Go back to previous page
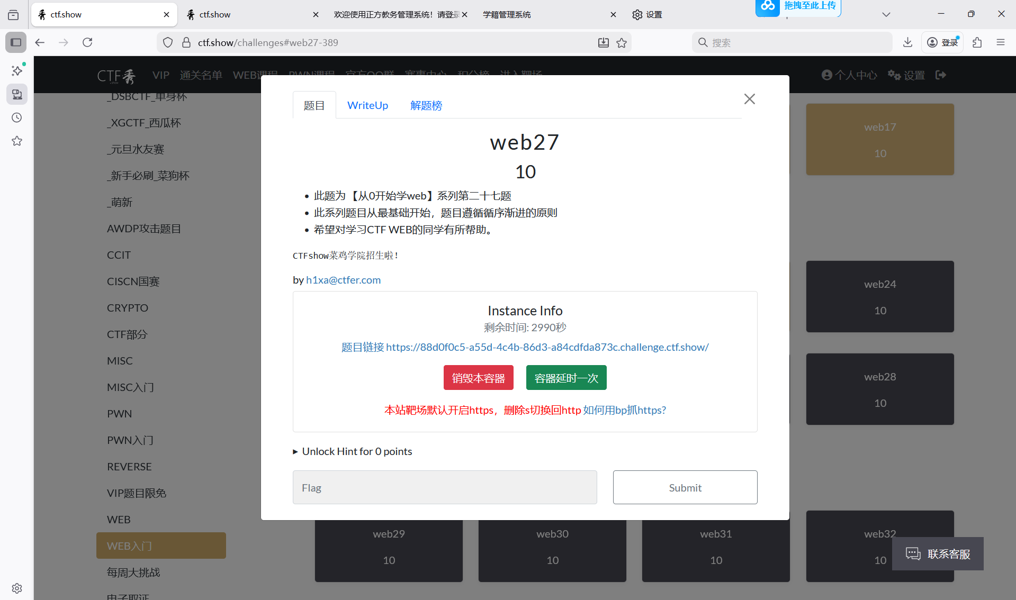The image size is (1016, 600). 40,42
